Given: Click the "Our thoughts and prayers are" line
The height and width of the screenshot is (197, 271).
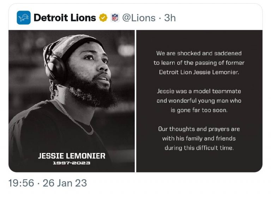Looking at the screenshot, I should pos(199,129).
